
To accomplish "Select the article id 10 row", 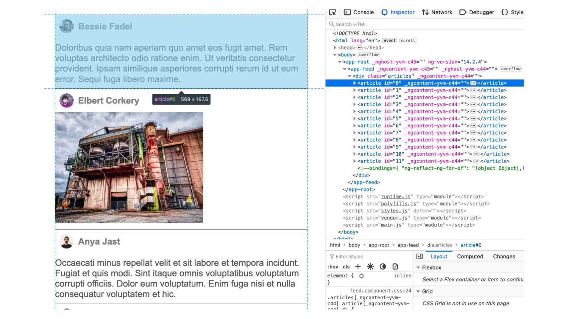I will [x=425, y=154].
